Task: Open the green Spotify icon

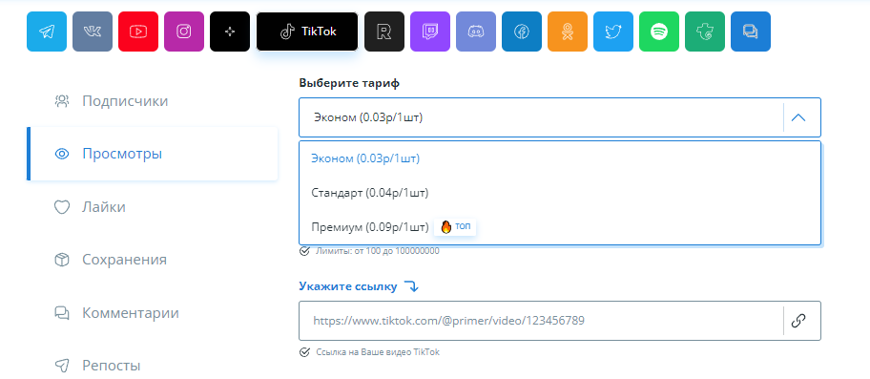Action: click(659, 32)
